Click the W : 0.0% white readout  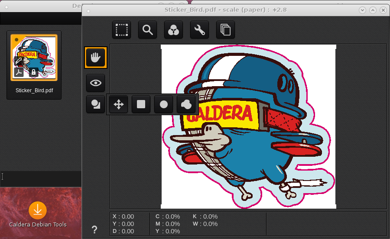click(205, 224)
